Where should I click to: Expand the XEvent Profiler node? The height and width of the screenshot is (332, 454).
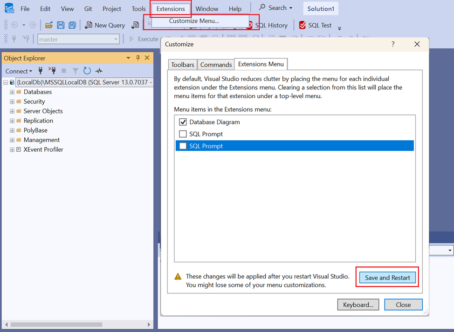pos(12,149)
